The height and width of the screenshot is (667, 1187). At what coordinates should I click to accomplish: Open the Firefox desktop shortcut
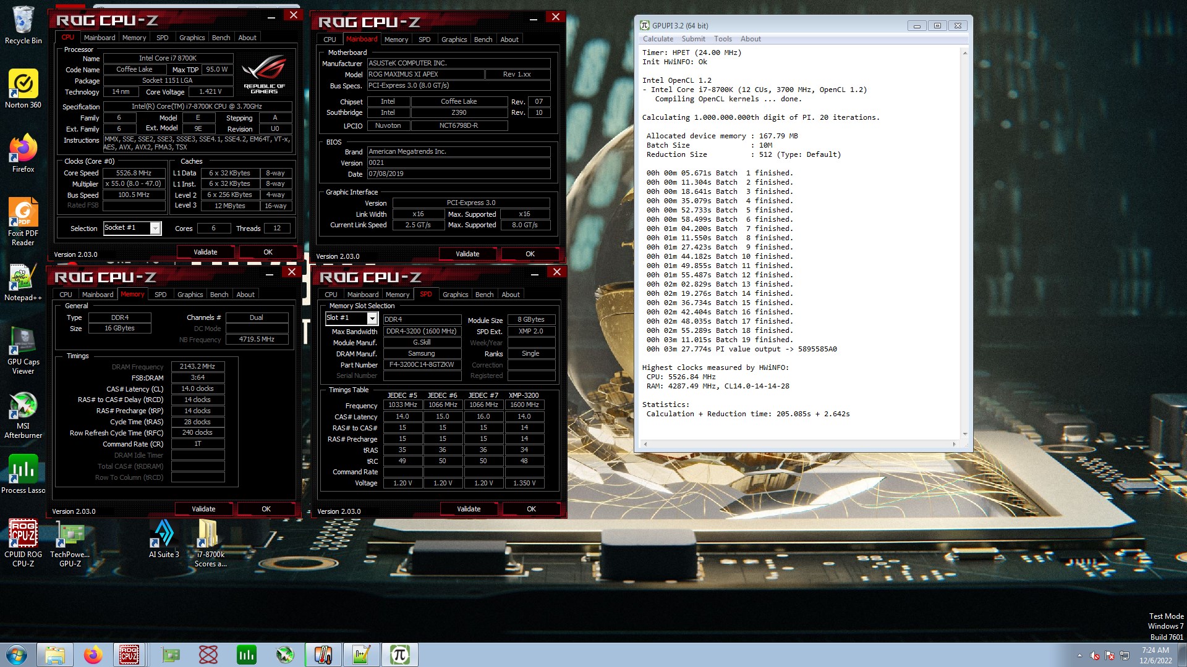23,153
